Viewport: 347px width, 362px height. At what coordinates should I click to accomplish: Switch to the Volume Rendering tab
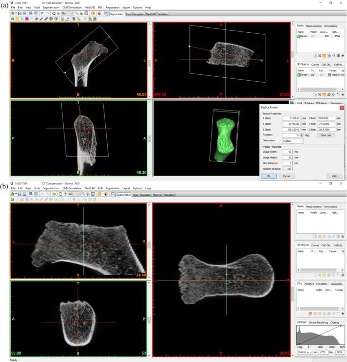click(319, 322)
